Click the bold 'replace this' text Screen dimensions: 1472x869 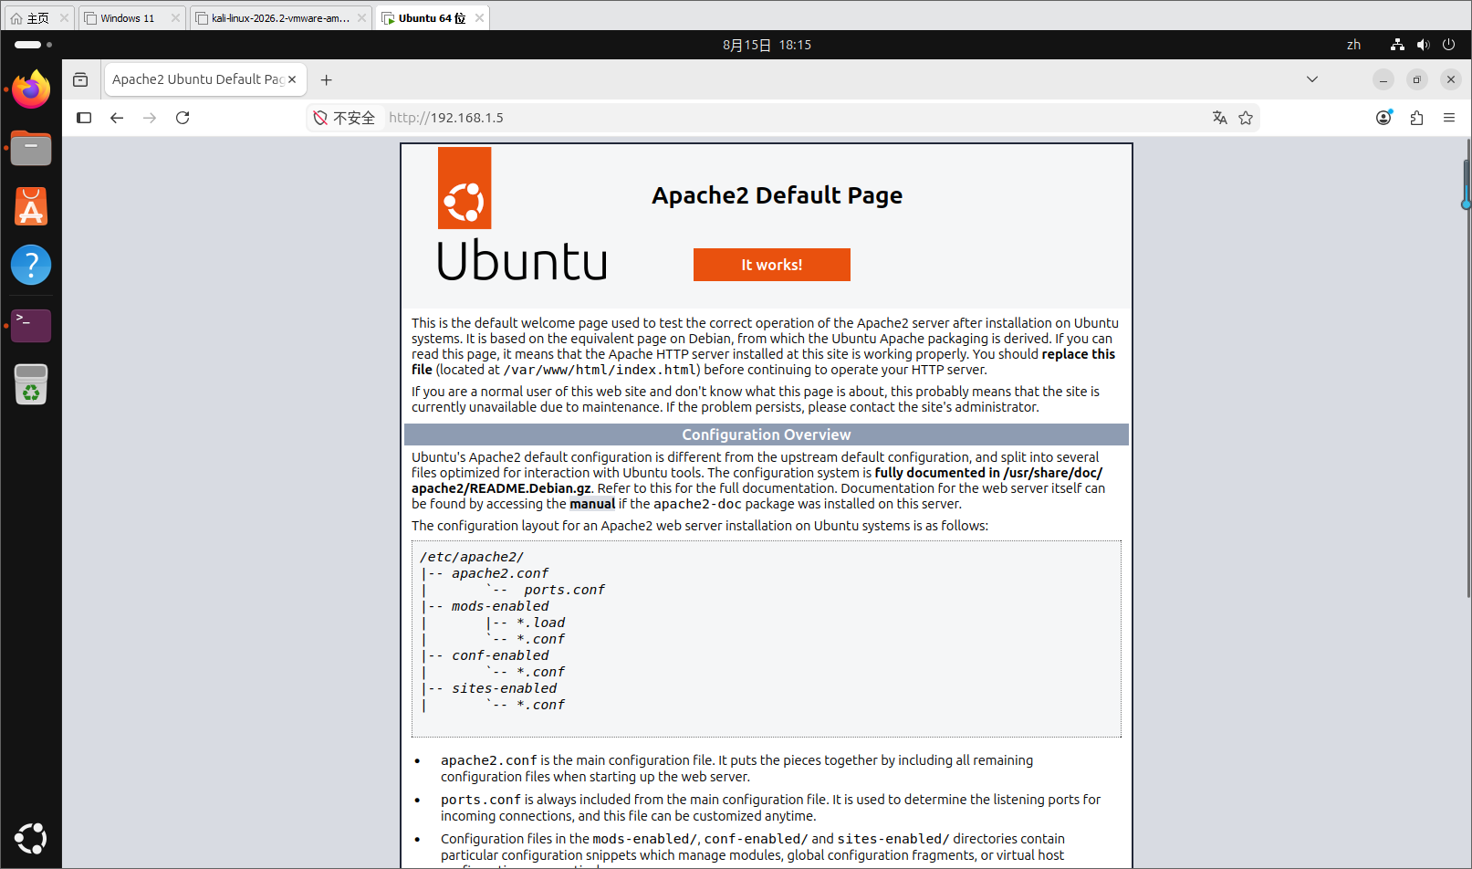coord(1079,354)
